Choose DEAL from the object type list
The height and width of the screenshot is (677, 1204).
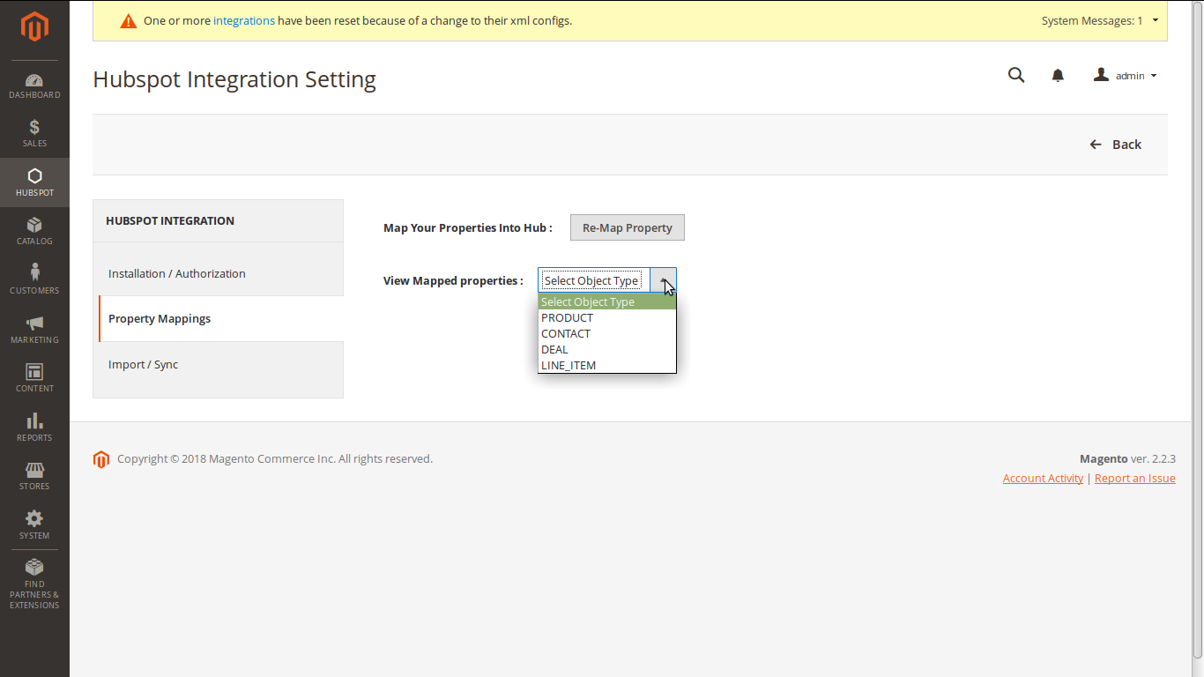(607, 349)
